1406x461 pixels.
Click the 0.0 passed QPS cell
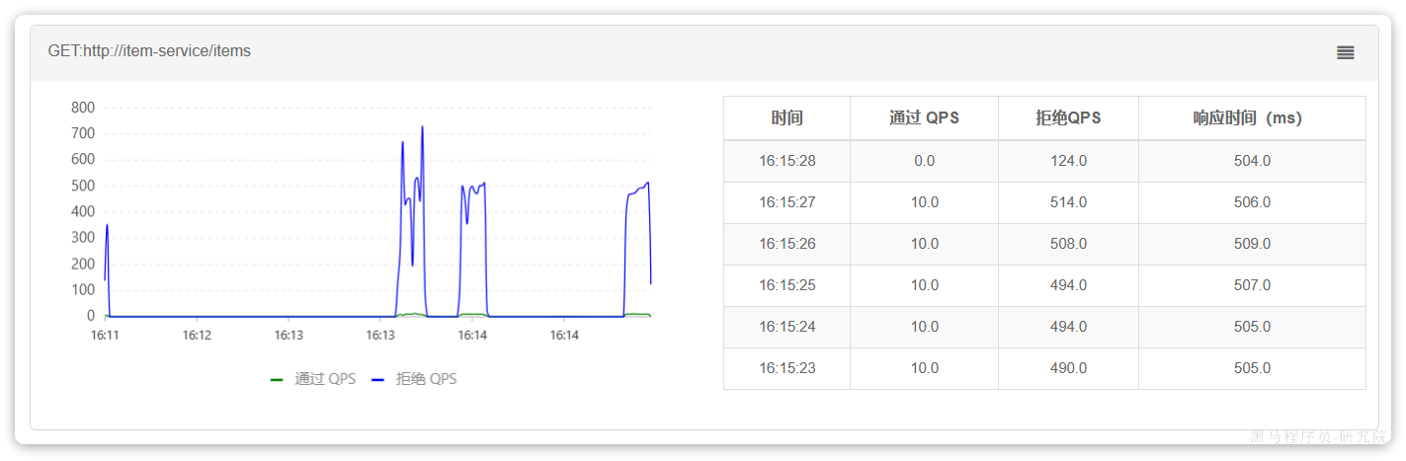[924, 161]
